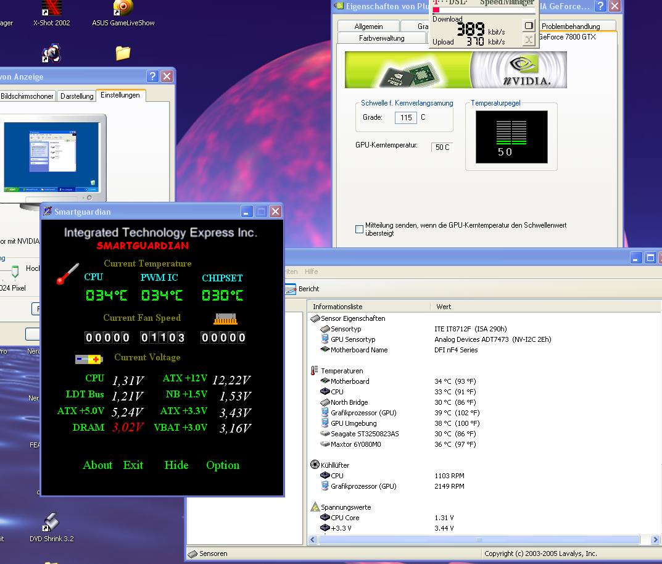The image size is (662, 564).
Task: Click the grayed SpeedManager X button
Action: pyautogui.click(x=529, y=40)
